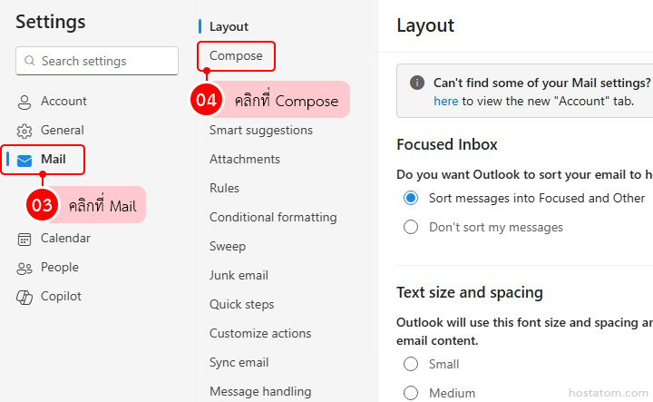Choose Medium text size option
This screenshot has height=402, width=653.
411,393
